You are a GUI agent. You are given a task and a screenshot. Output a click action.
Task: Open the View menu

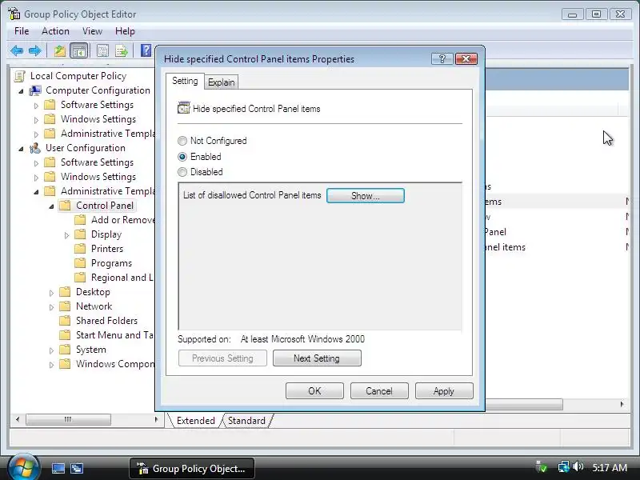[92, 31]
